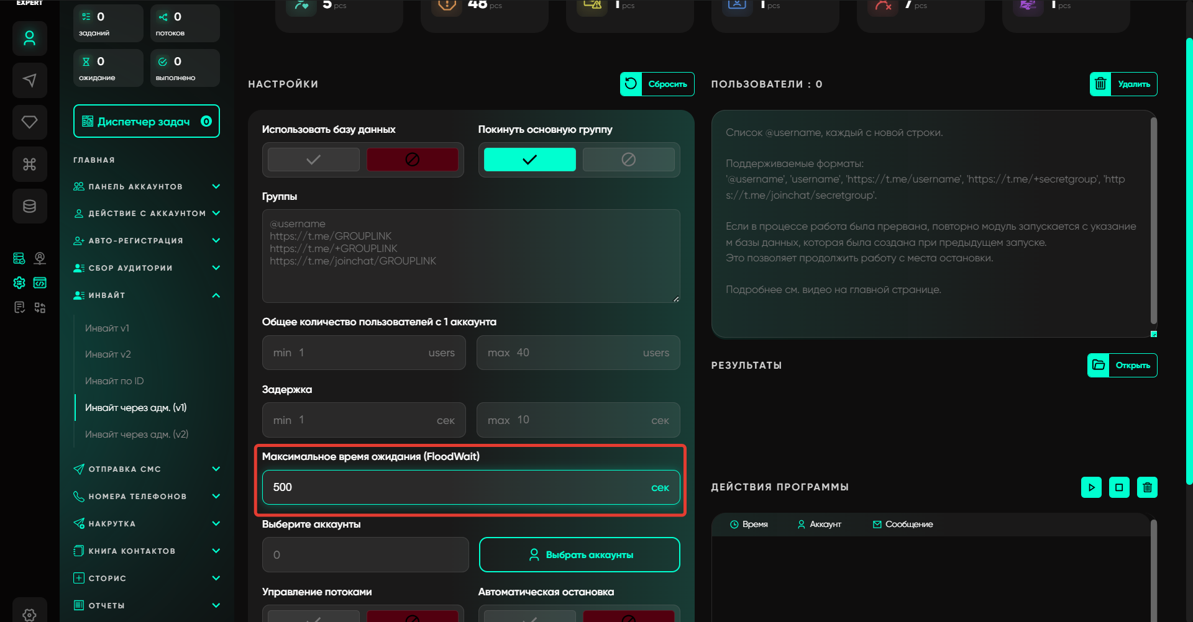Click the diamond icon in sidebar
This screenshot has width=1193, height=622.
pyautogui.click(x=29, y=122)
